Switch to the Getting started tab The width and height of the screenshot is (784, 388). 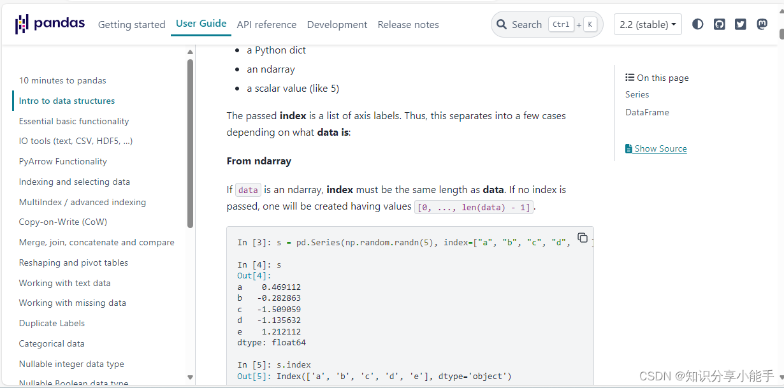click(x=131, y=25)
